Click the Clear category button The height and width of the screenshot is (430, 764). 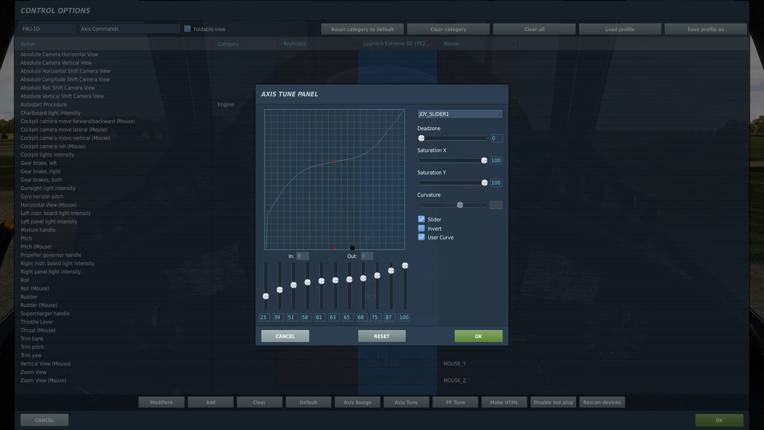click(x=448, y=29)
